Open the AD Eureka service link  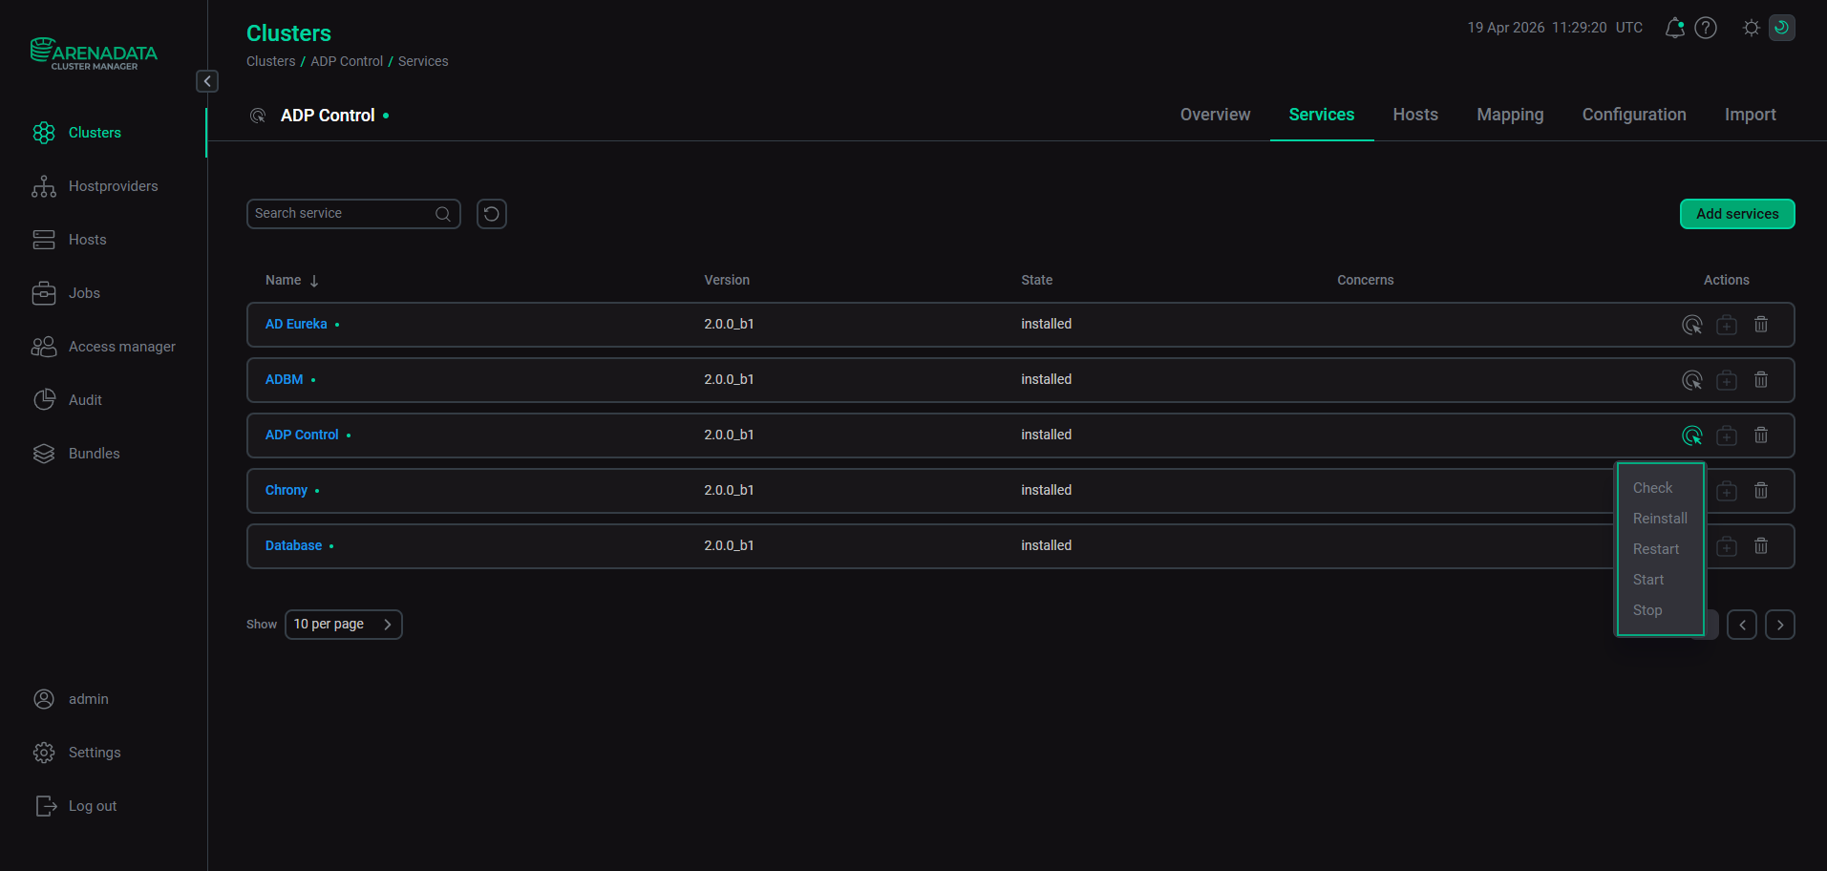(x=296, y=325)
